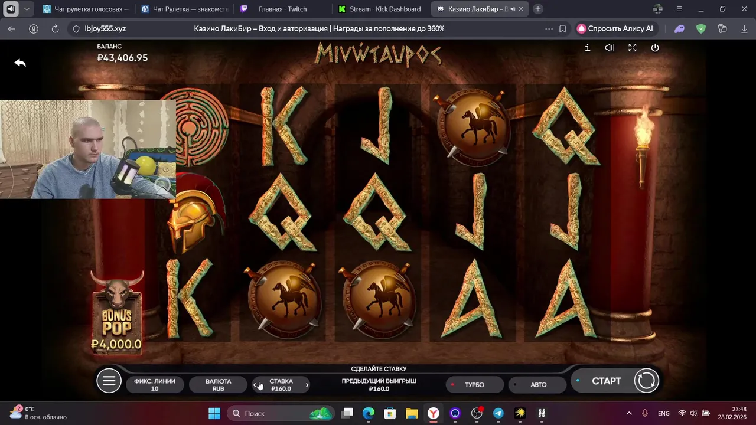Increase the СТАВКА bet amount

[x=307, y=385]
